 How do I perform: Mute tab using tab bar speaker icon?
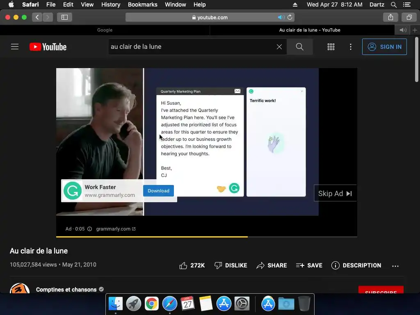tap(403, 30)
